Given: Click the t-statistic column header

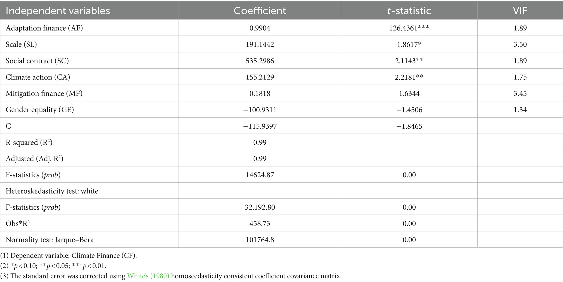Looking at the screenshot, I should coord(409,11).
